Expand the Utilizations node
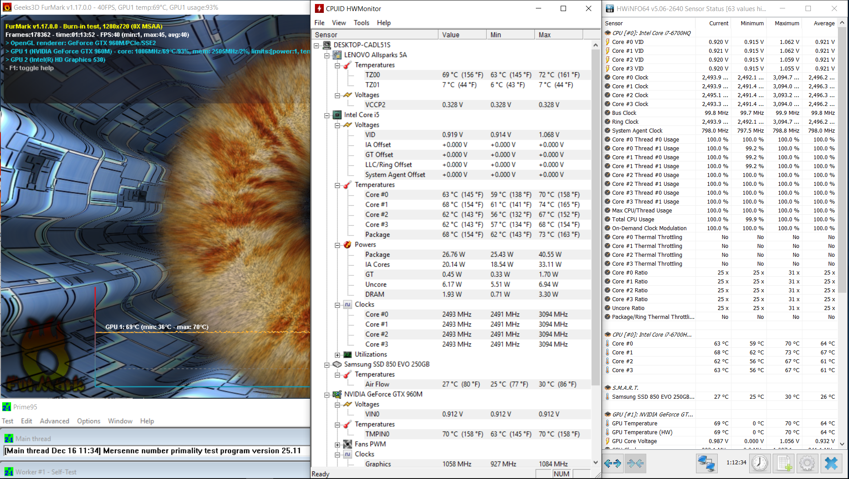The width and height of the screenshot is (849, 479). tap(337, 355)
